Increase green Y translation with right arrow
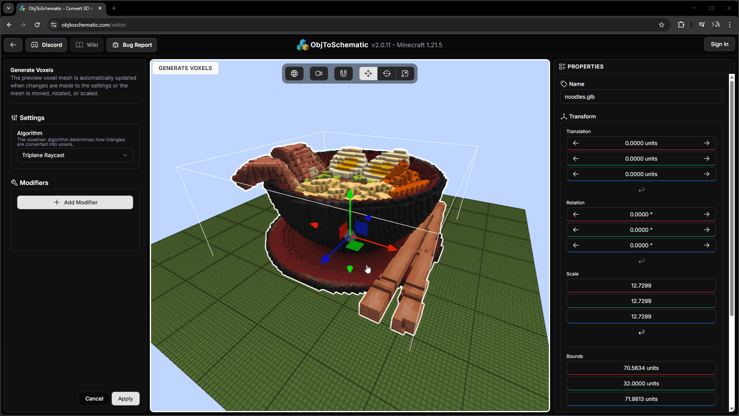Screen dimensions: 739x416 tap(706, 159)
